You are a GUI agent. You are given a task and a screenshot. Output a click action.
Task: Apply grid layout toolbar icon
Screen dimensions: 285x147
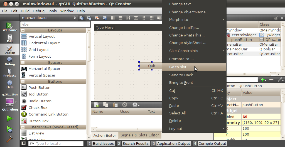152,18
